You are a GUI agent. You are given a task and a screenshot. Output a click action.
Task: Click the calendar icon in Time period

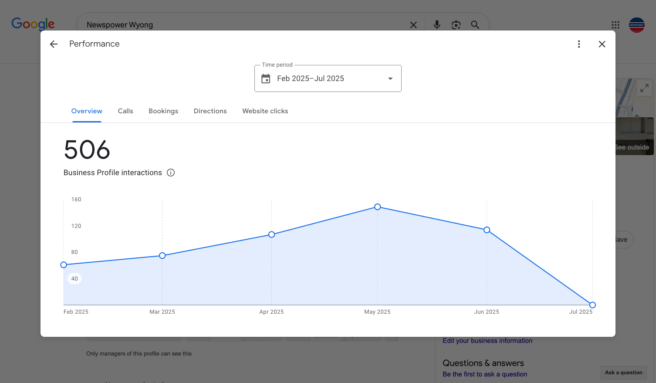(x=266, y=78)
